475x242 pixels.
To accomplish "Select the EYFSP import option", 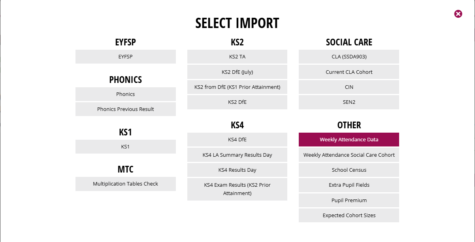I will [126, 56].
